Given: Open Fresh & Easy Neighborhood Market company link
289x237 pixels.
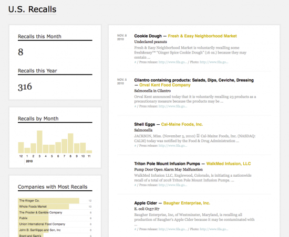Looking at the screenshot, I should (x=202, y=36).
